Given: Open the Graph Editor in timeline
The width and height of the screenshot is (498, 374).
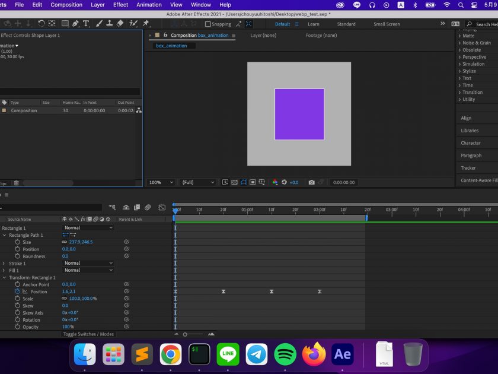Looking at the screenshot, I should click(x=162, y=207).
